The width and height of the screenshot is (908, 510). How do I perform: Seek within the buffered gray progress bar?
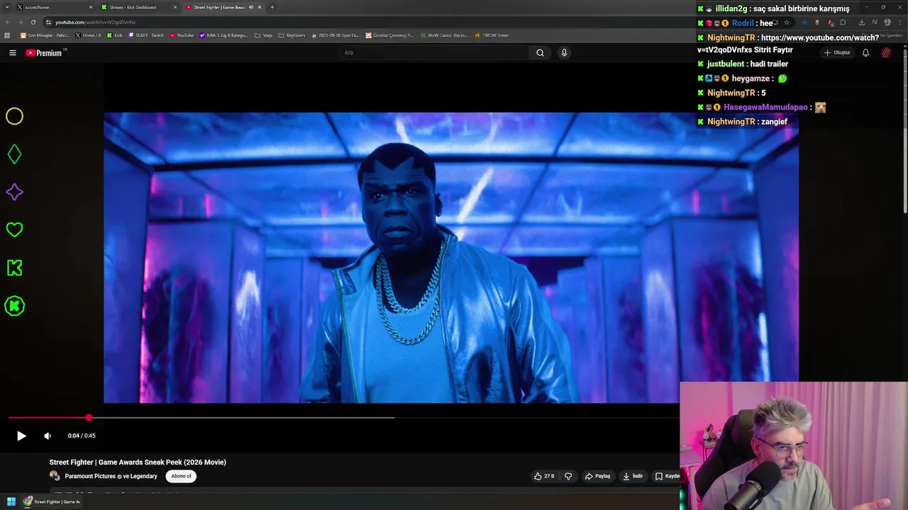coord(241,418)
